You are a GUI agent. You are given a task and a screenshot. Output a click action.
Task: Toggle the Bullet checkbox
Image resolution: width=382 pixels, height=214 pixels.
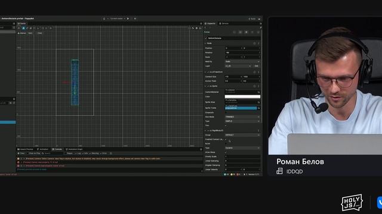[226, 144]
